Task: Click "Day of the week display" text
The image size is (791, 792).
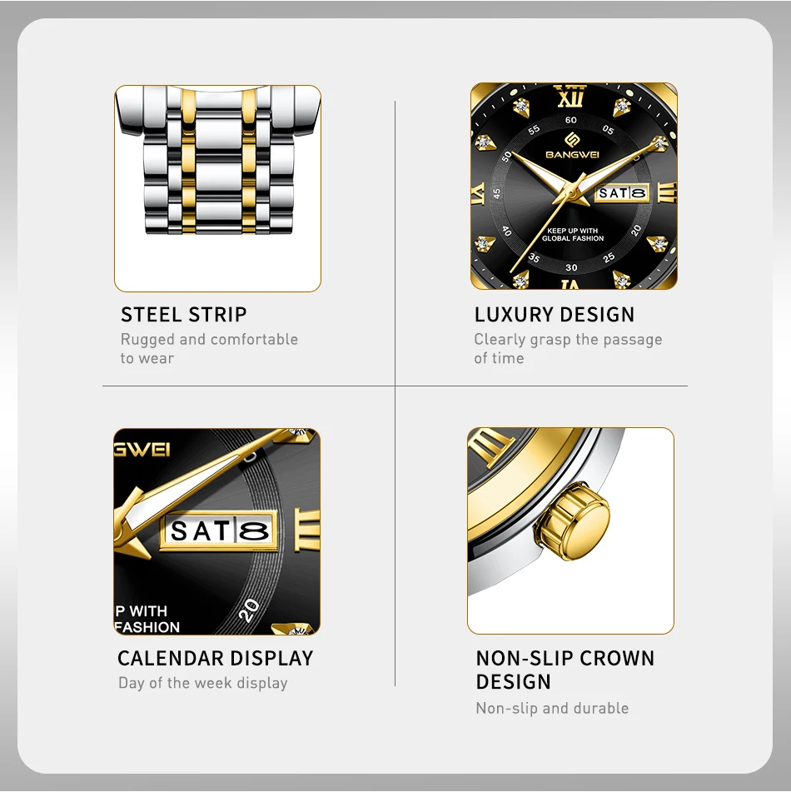Action: point(202,683)
